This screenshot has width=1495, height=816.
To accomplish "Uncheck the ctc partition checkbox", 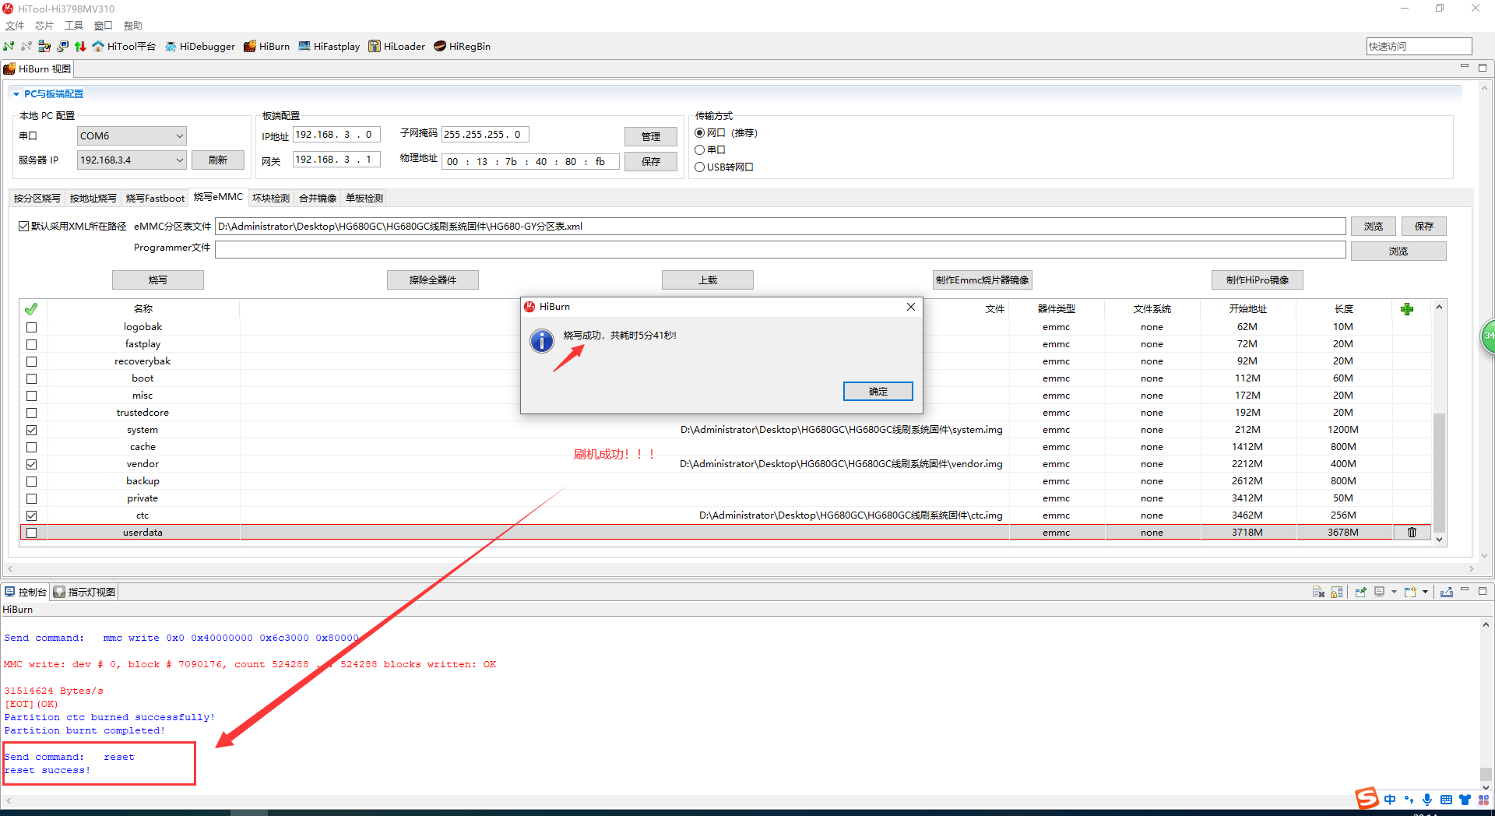I will click(32, 515).
